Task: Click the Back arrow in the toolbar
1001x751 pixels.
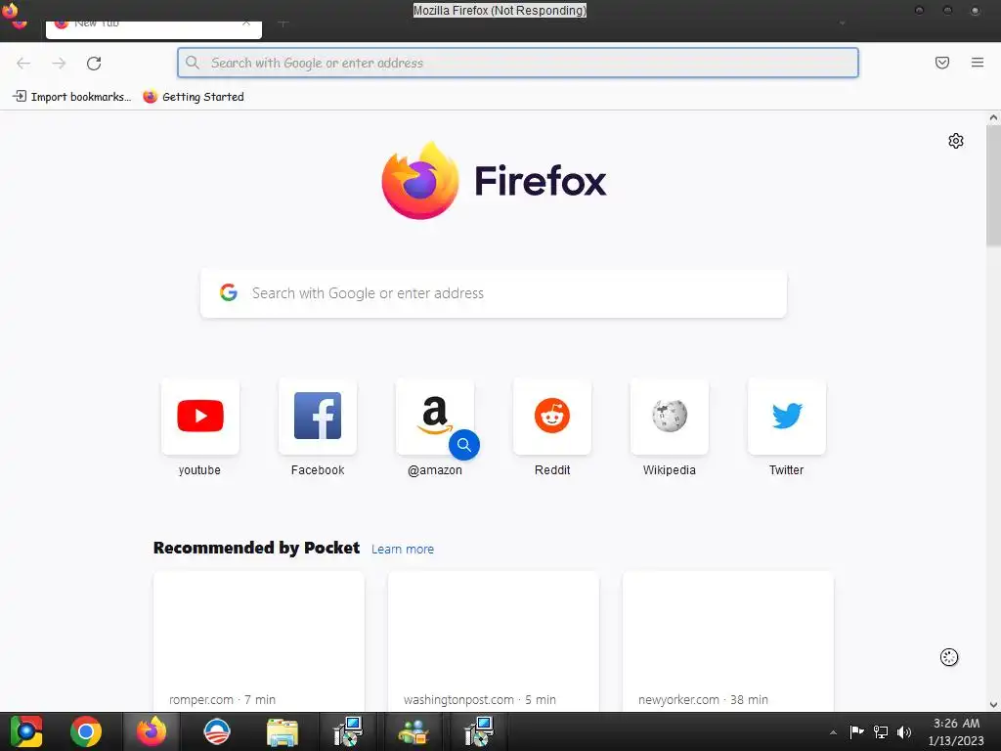Action: 23,63
